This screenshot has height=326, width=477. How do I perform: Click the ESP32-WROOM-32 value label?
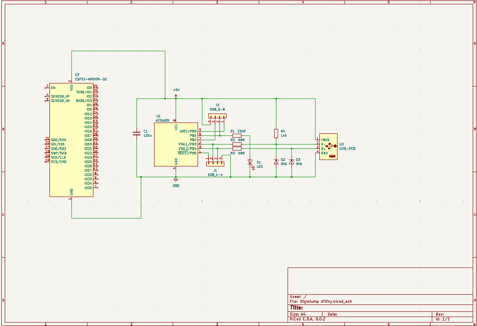pos(91,79)
